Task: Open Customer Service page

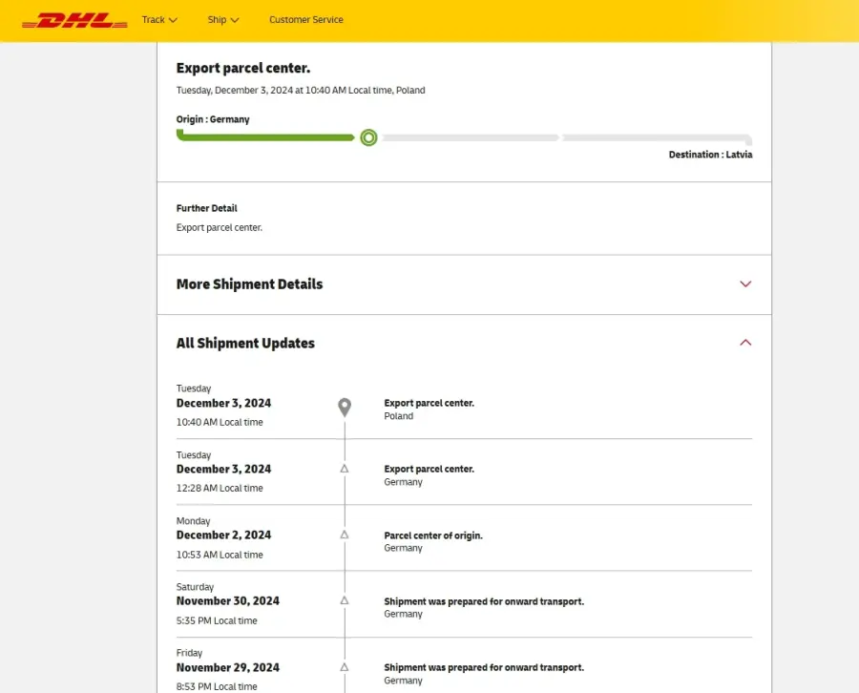Action: click(306, 20)
